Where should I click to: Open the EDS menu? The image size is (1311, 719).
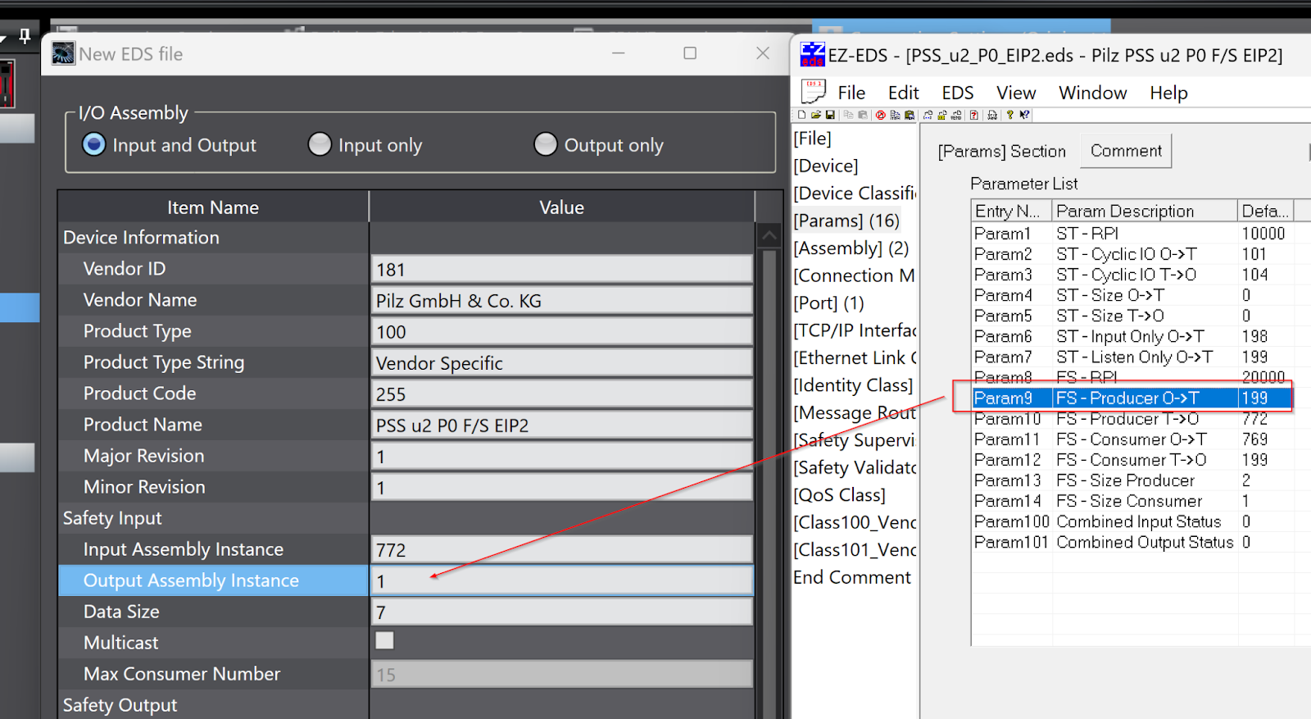(957, 93)
